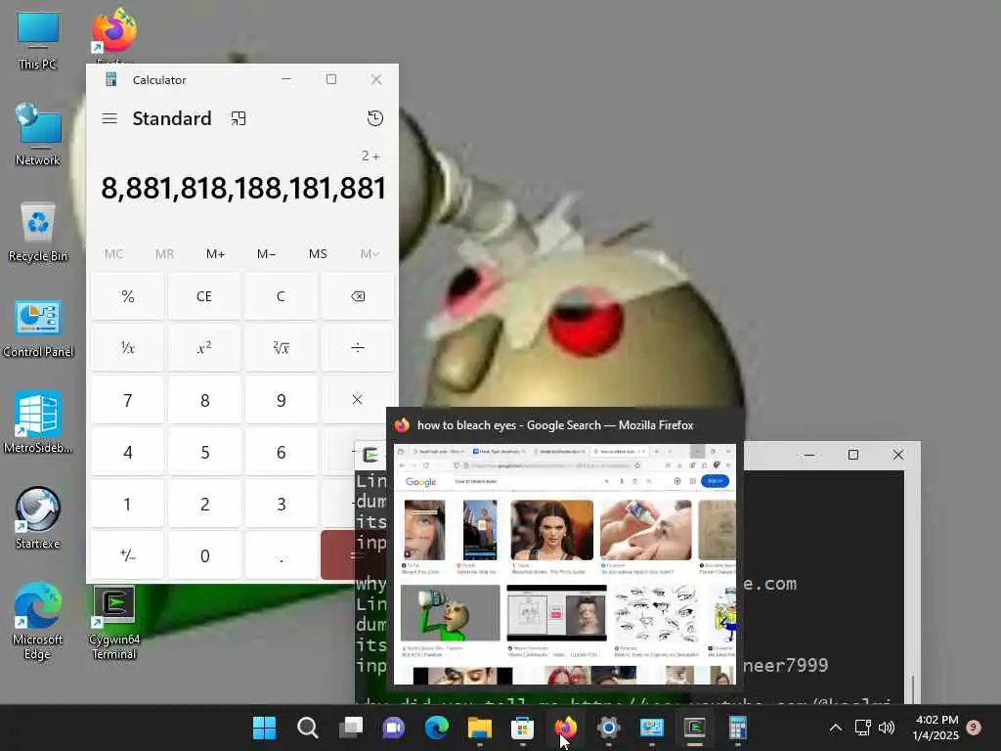
Task: Click the reciprocal 1/x key
Action: [128, 348]
